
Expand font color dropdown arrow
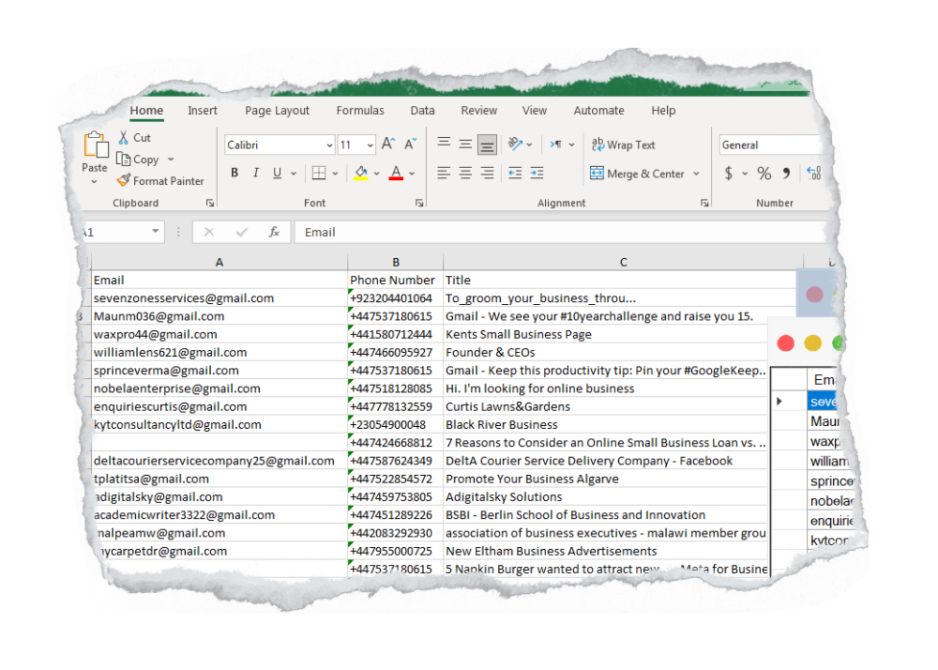click(x=412, y=174)
